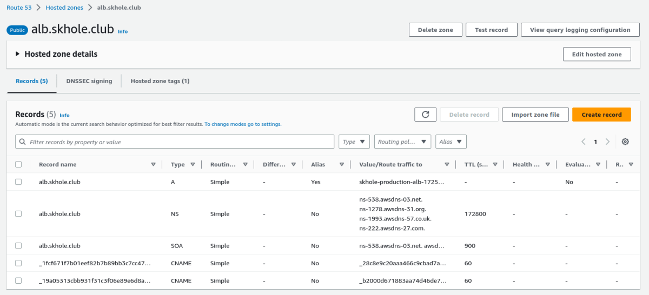Expand the Hosted zone details section
The width and height of the screenshot is (649, 295).
point(57,54)
